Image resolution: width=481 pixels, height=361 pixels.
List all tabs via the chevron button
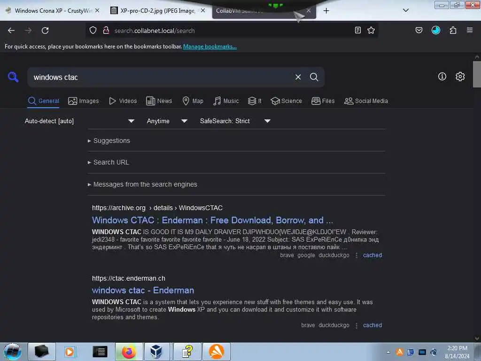(406, 10)
